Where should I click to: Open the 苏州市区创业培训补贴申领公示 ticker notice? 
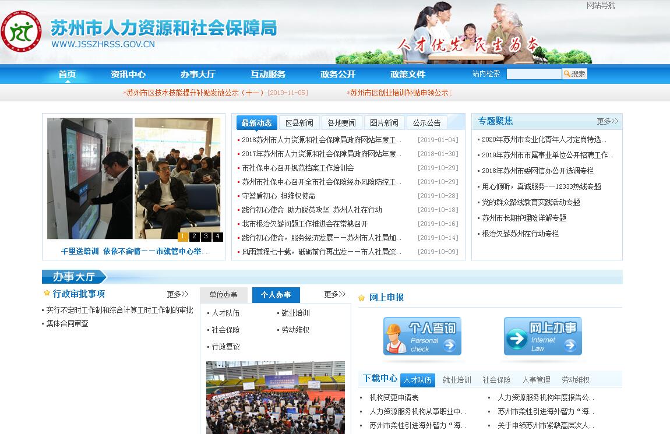tap(399, 93)
